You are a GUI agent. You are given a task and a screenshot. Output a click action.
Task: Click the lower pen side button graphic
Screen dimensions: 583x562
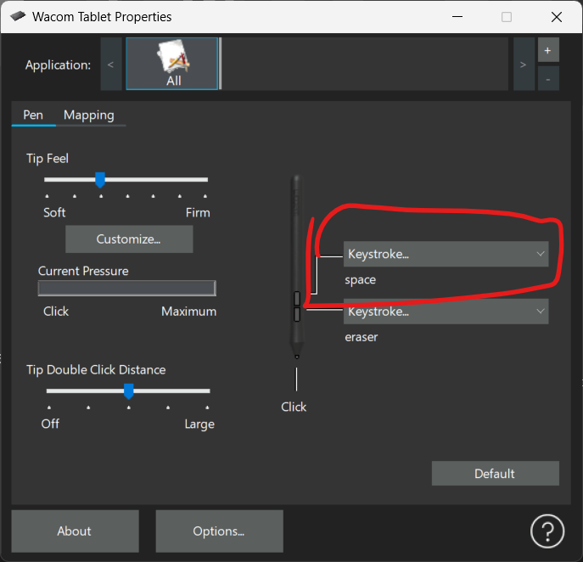point(297,314)
